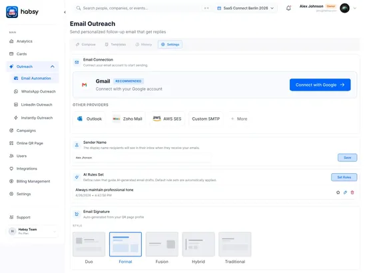Open Users in the sidebar
Viewport: 365px width, 273px height.
coord(33,156)
